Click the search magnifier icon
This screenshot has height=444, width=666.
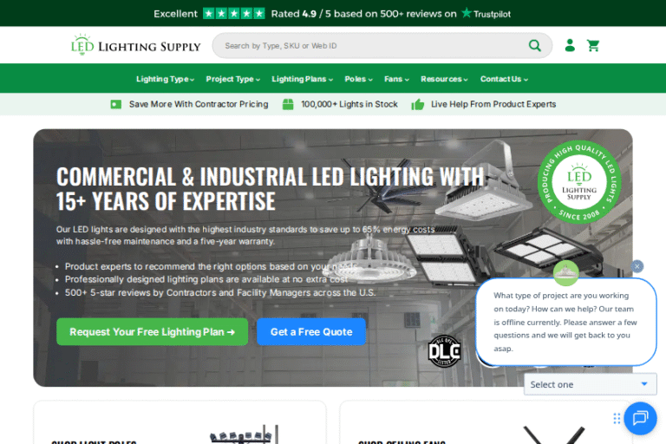pyautogui.click(x=535, y=45)
